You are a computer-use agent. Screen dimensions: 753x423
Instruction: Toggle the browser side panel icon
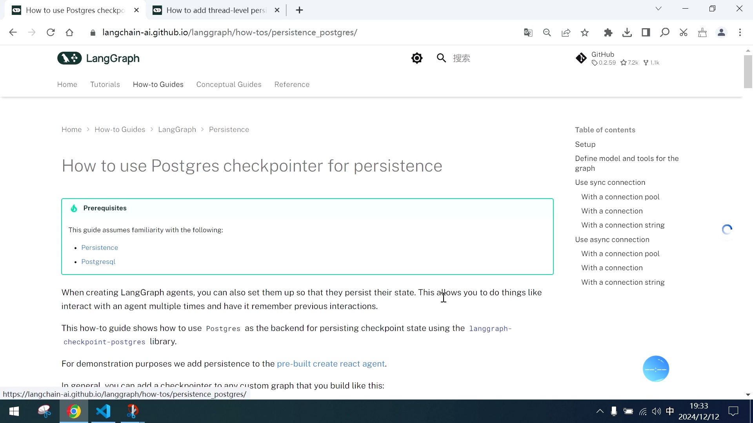point(646,33)
